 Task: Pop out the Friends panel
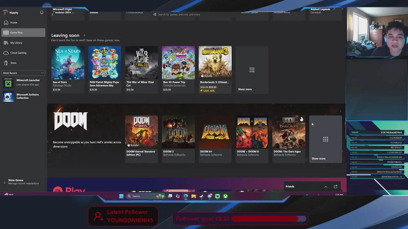[x=335, y=187]
